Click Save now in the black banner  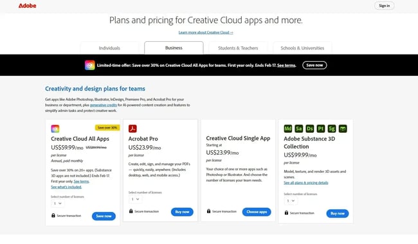click(314, 65)
